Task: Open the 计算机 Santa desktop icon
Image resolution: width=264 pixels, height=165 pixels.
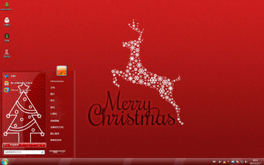Action: [x=7, y=22]
